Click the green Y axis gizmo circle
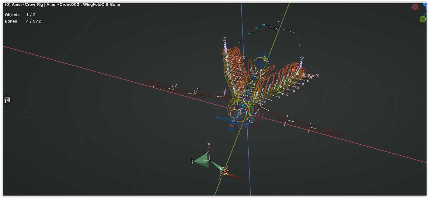429x198 pixels. (423, 19)
